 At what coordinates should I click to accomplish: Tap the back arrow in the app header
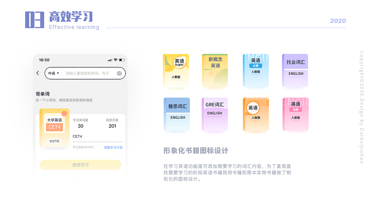pyautogui.click(x=38, y=73)
